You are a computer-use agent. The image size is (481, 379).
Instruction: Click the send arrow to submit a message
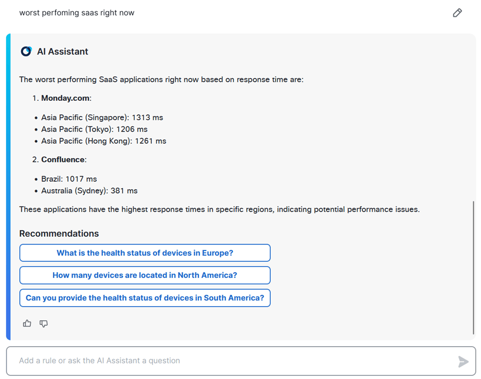(464, 361)
